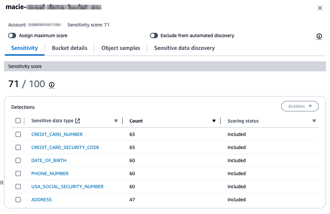
Task: Open the Count column filter dropdown
Action: coord(214,121)
